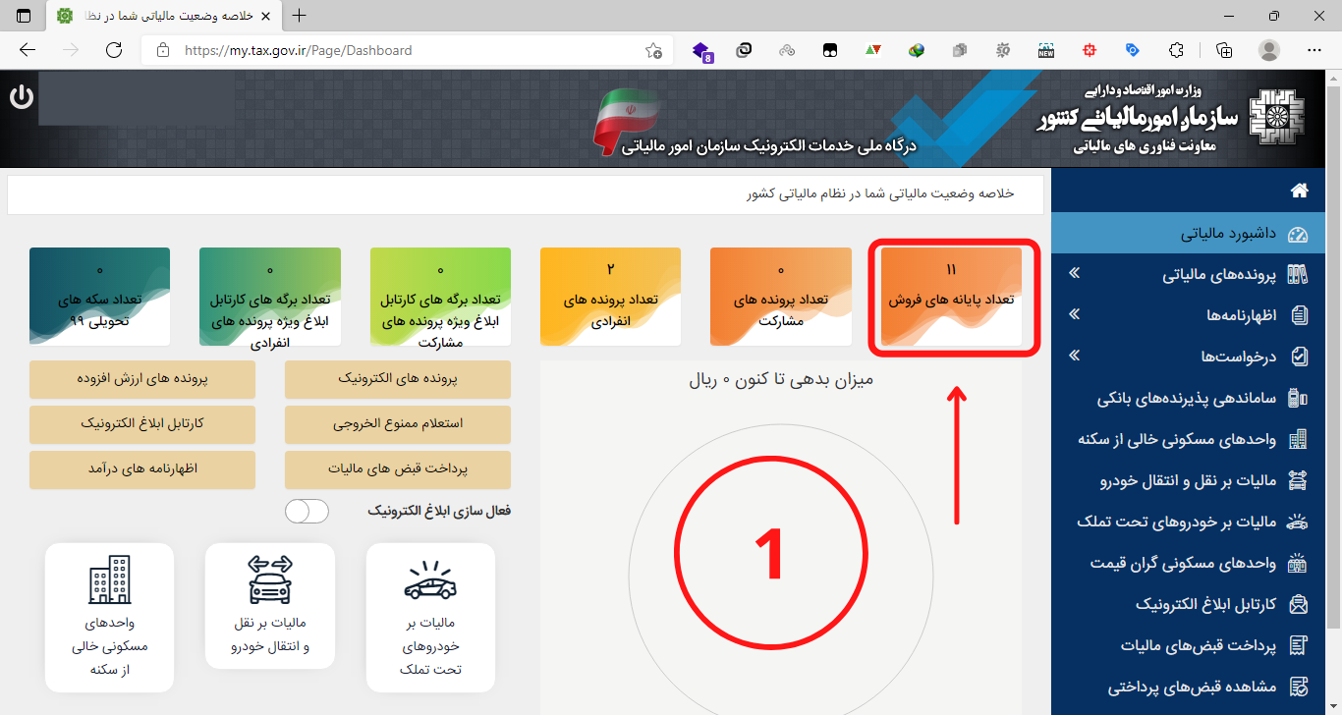This screenshot has height=715, width=1342.
Task: Open the tab actions menu icon
Action: coord(24,16)
